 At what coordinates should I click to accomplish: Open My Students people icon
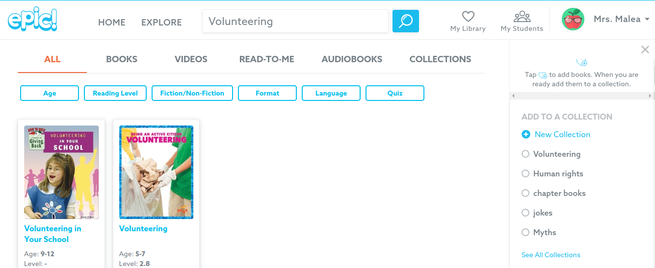522,17
